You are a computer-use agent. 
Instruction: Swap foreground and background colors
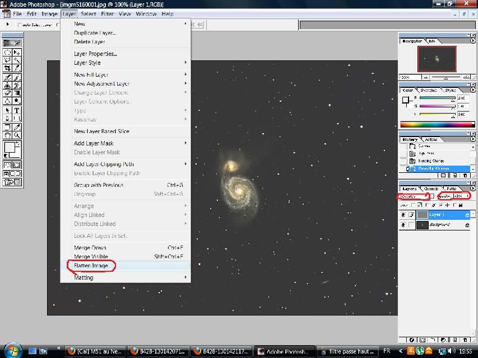pyautogui.click(x=18, y=144)
